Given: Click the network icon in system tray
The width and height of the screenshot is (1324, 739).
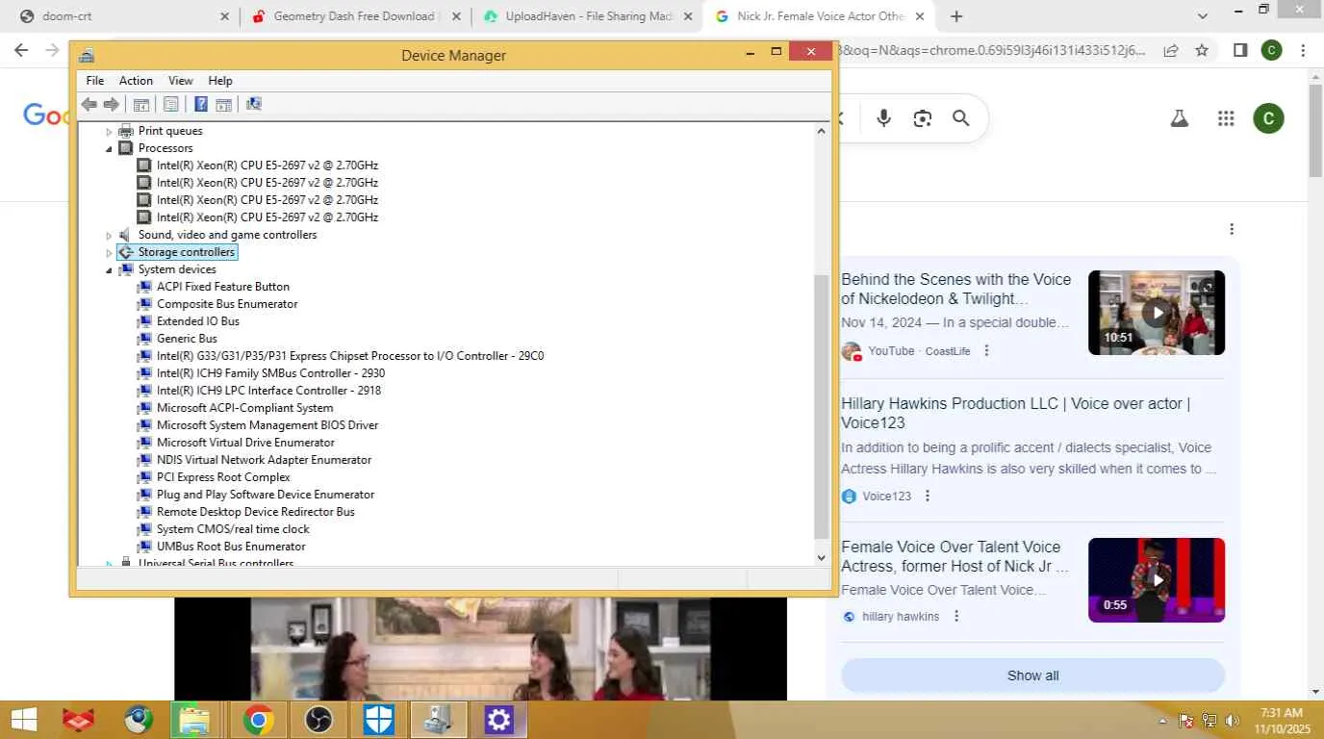Looking at the screenshot, I should (x=1209, y=720).
